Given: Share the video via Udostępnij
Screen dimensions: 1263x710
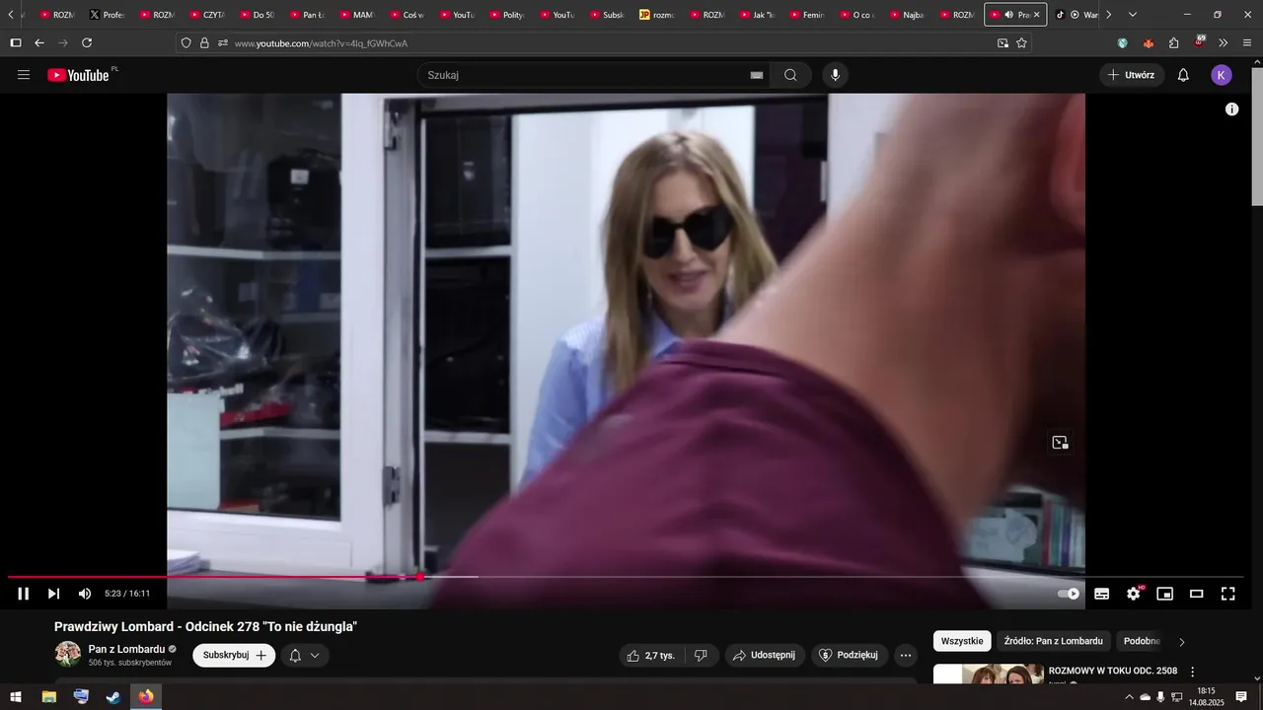Looking at the screenshot, I should pyautogui.click(x=765, y=655).
